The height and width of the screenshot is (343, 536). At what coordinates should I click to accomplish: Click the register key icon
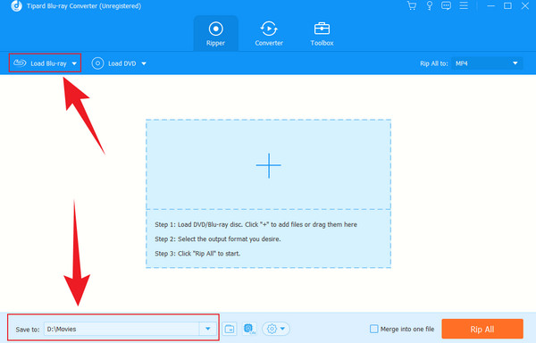coord(430,6)
